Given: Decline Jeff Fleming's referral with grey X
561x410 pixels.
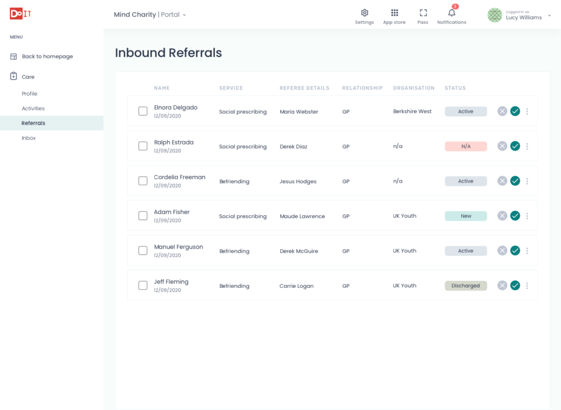Looking at the screenshot, I should tap(502, 286).
